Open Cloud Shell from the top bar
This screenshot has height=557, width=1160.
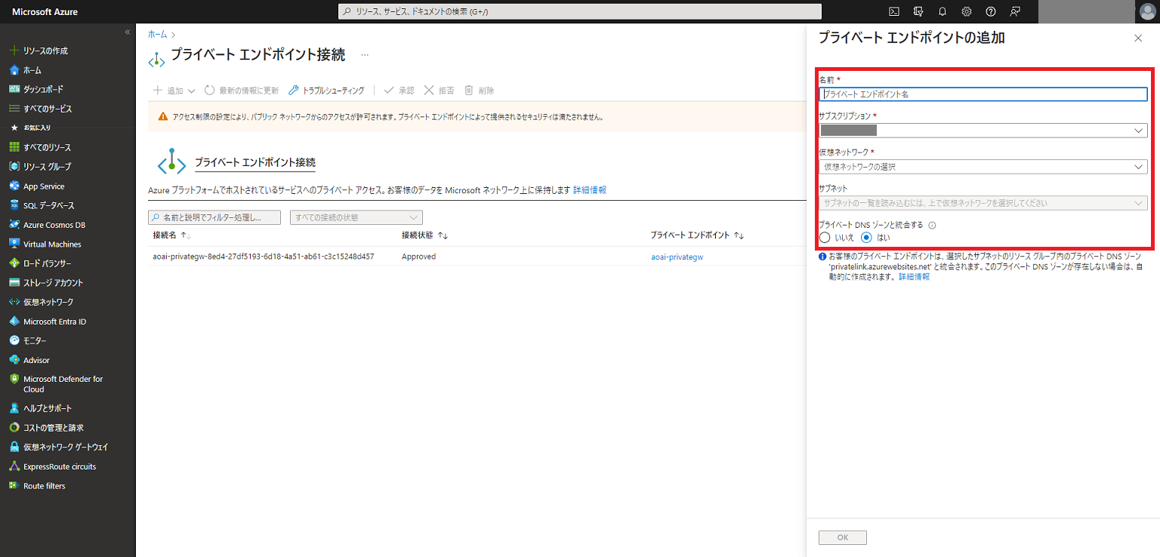893,11
